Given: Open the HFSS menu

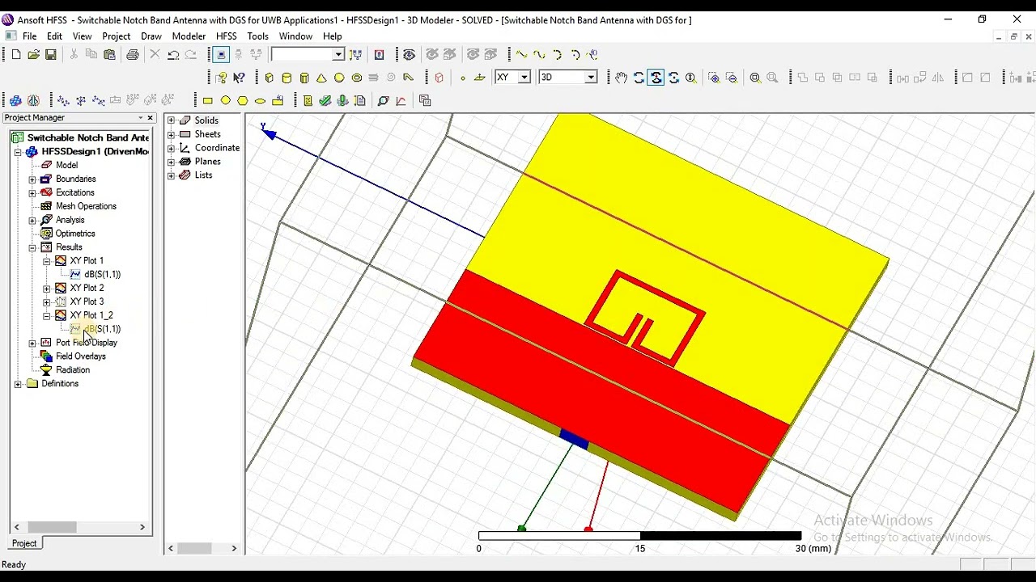Looking at the screenshot, I should 227,36.
